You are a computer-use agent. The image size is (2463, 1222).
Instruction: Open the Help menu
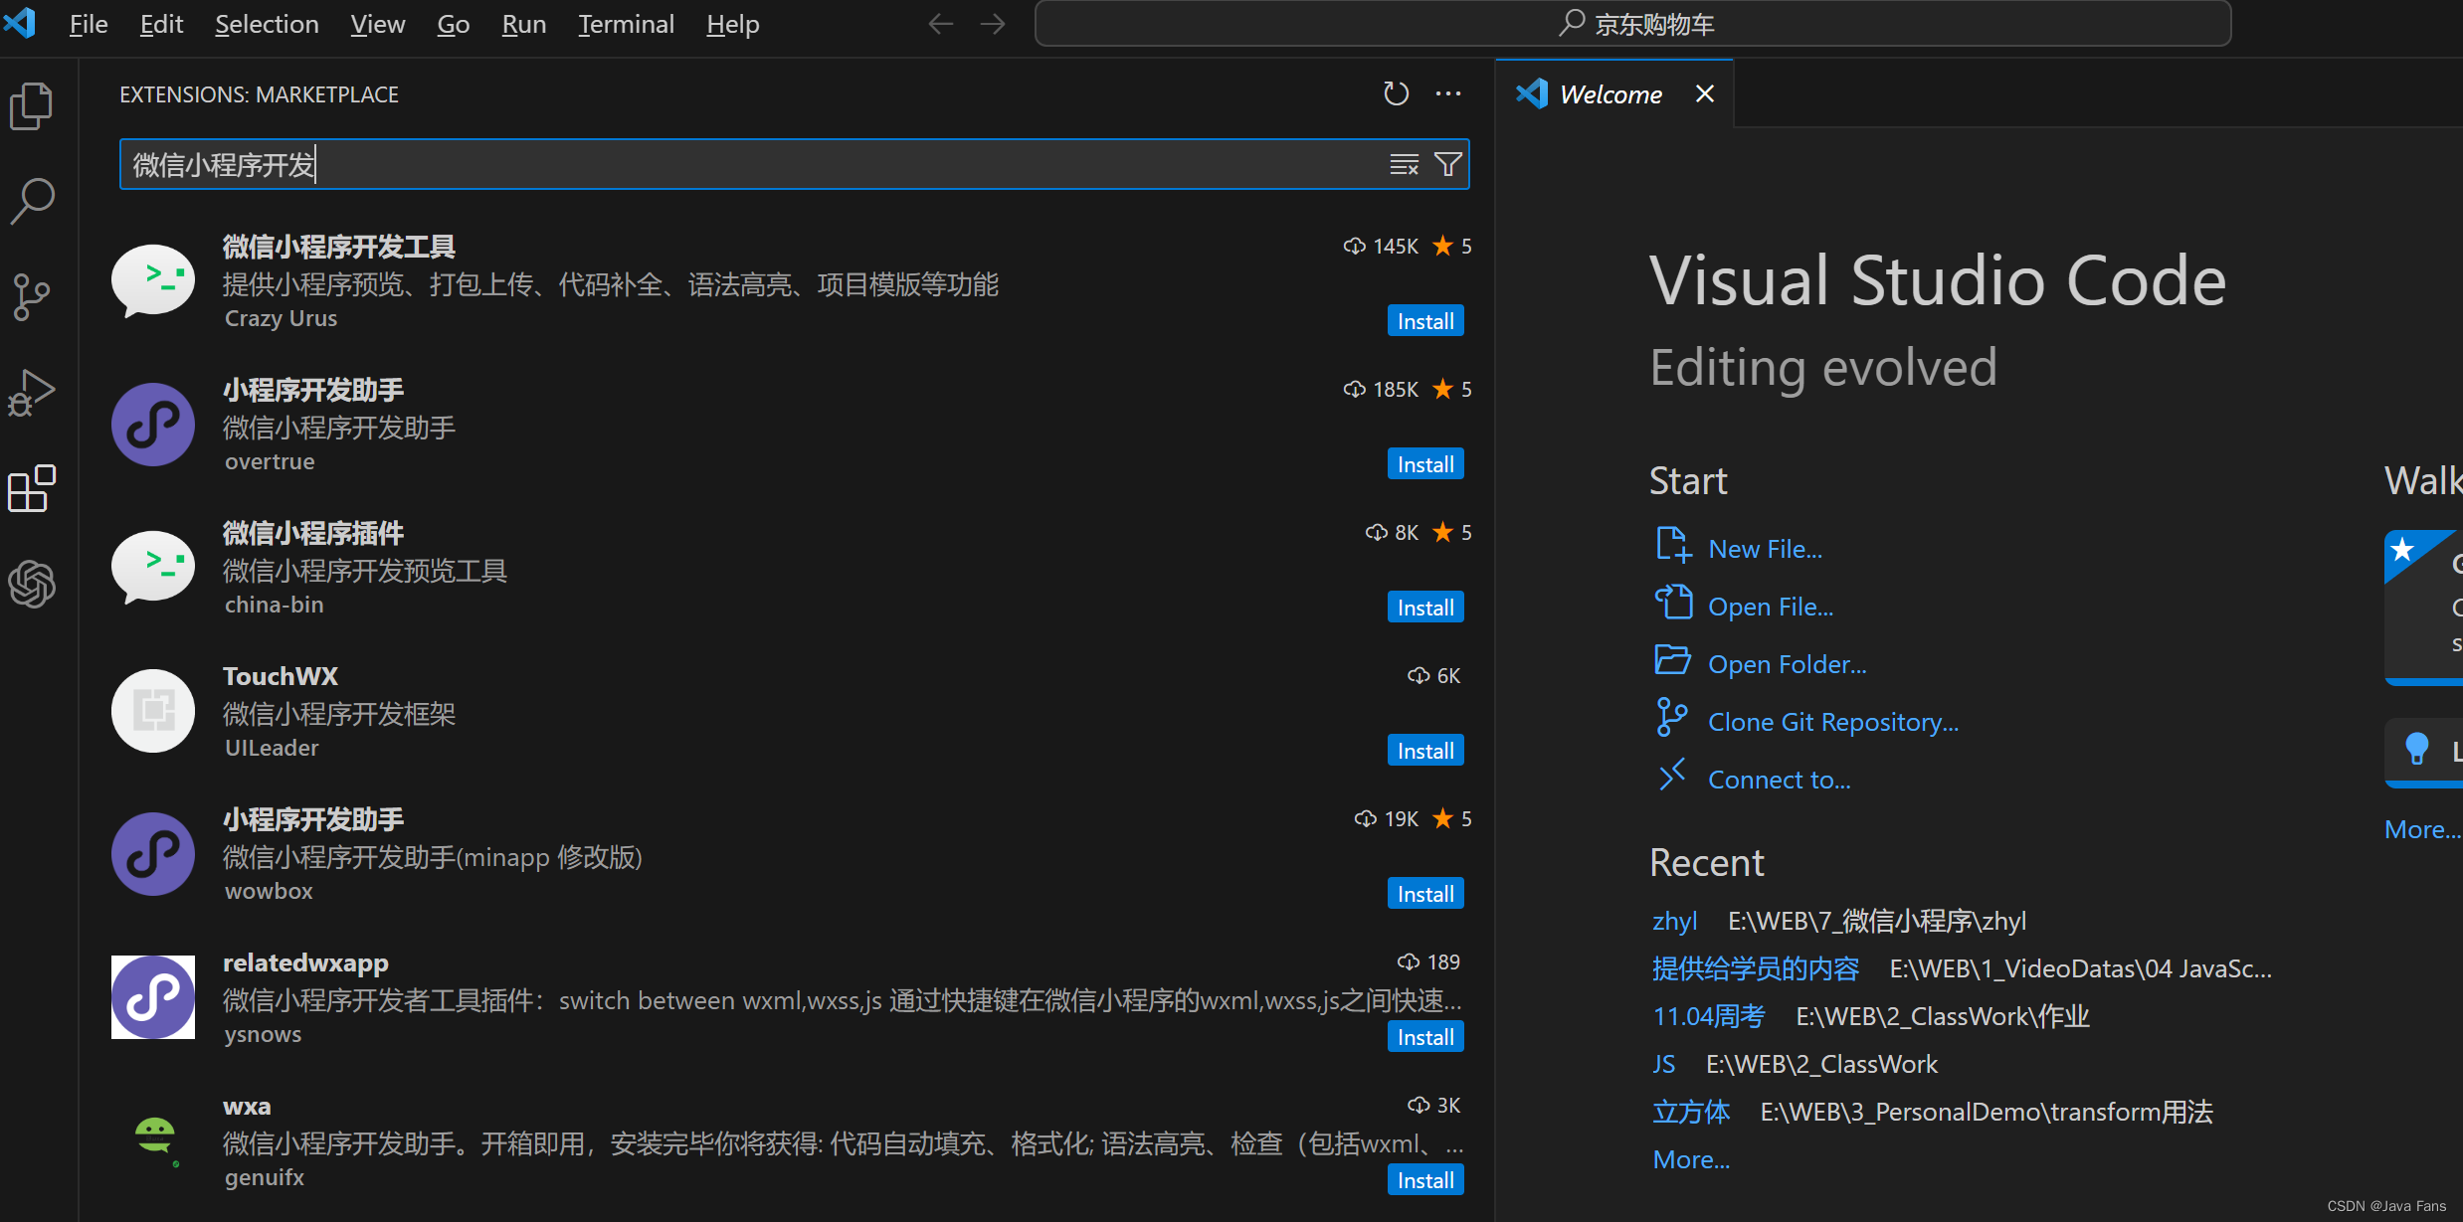pyautogui.click(x=733, y=24)
